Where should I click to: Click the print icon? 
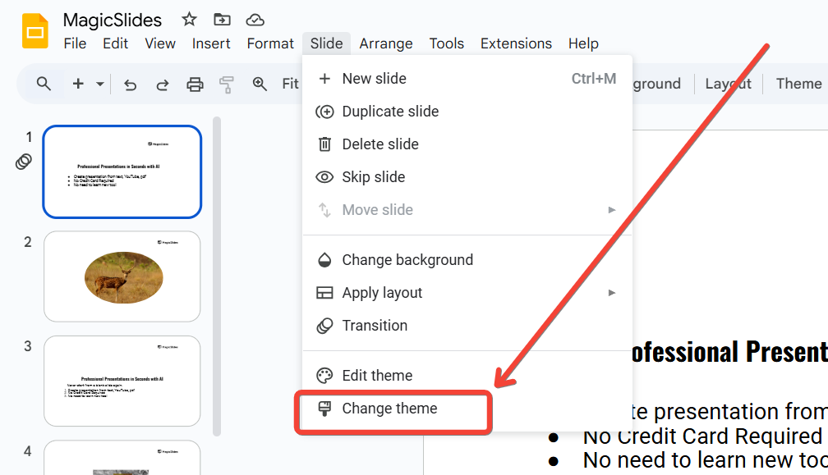point(195,84)
